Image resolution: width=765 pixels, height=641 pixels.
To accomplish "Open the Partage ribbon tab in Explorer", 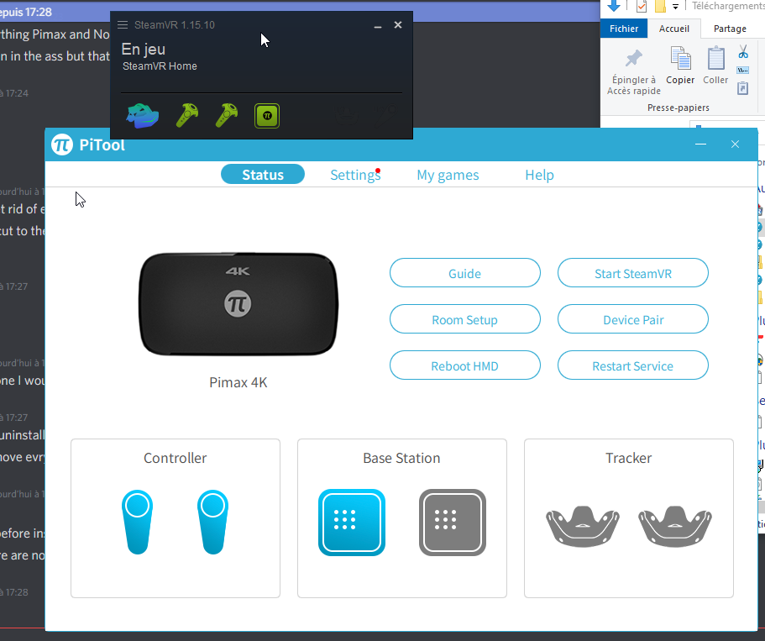I will (x=730, y=29).
